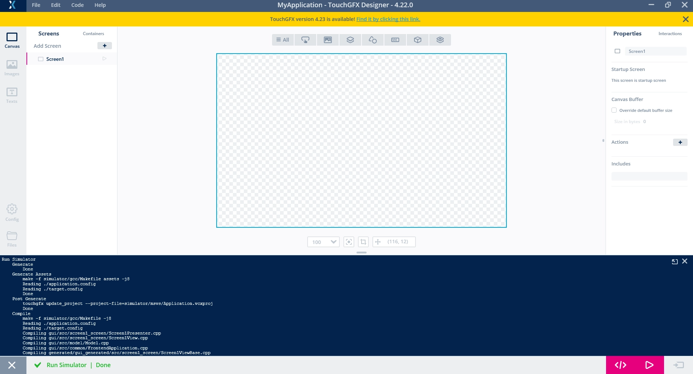Viewport: 693px width, 374px height.
Task: Switch to the Interactions tab
Action: coord(670,34)
